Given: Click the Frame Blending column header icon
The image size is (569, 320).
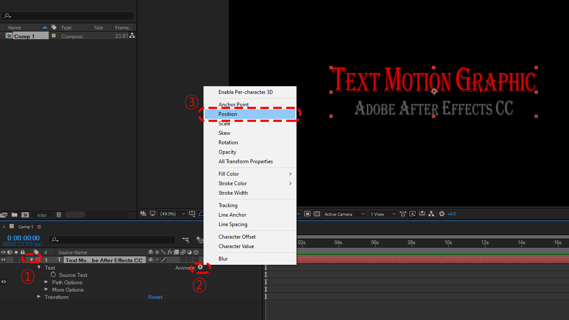Looking at the screenshot, I should [176, 252].
